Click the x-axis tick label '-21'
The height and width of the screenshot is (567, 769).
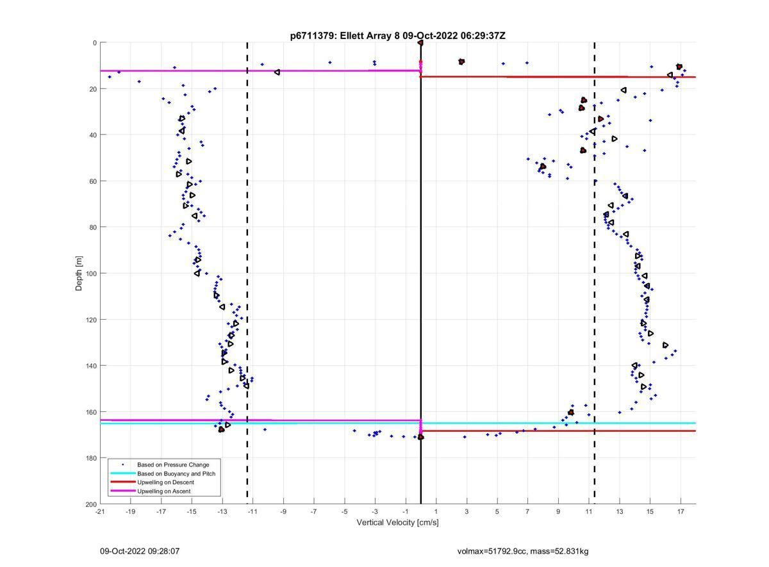100,511
